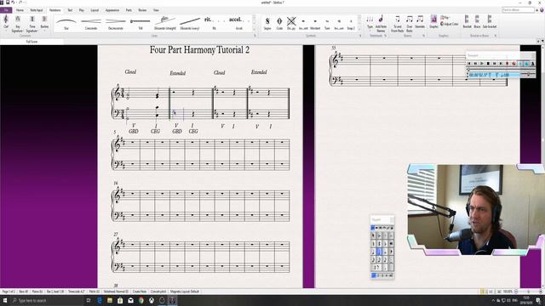Insert the Mordent symbol
The width and height of the screenshot is (545, 306).
tap(315, 23)
